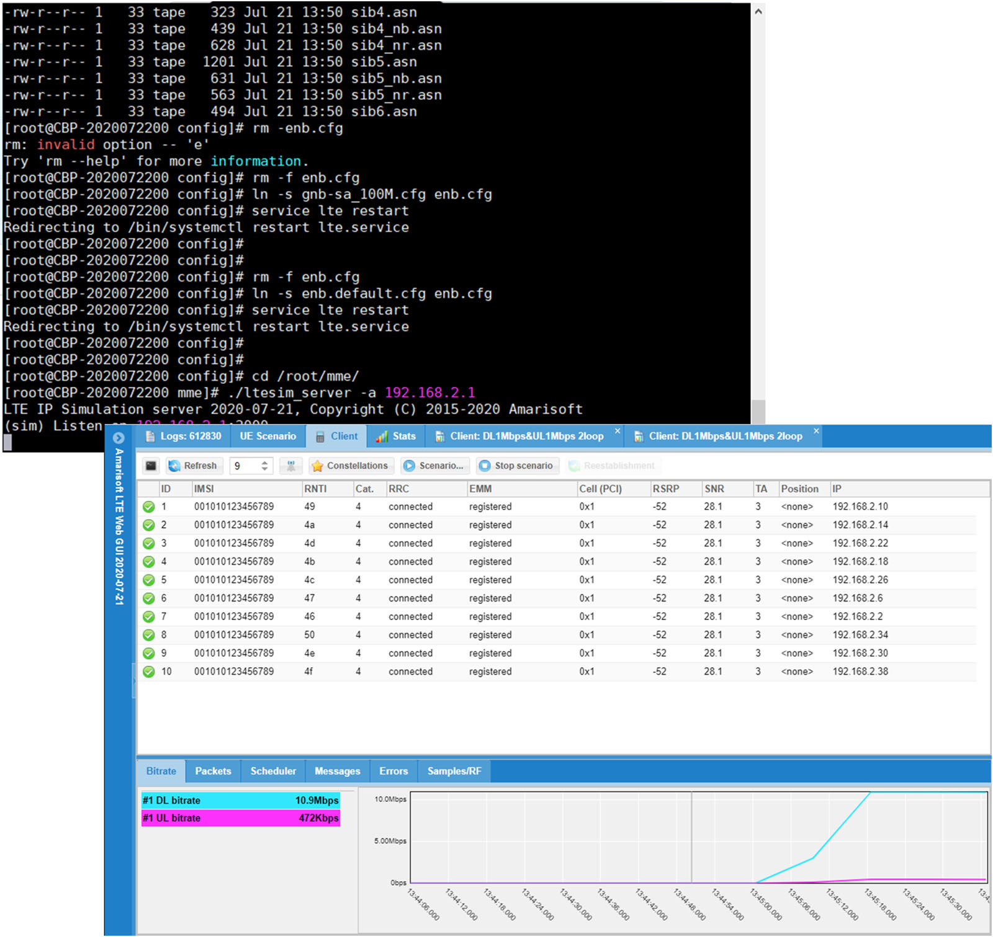Viewport: 993px width, 937px height.
Task: Click the TA column header
Action: pos(765,489)
